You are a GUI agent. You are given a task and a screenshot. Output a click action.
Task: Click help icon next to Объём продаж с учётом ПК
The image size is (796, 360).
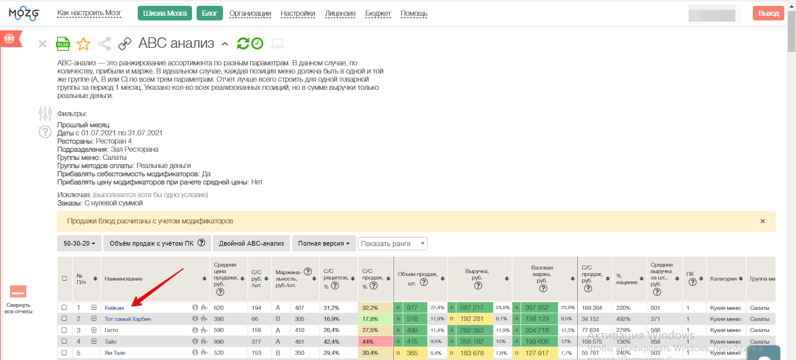point(201,243)
